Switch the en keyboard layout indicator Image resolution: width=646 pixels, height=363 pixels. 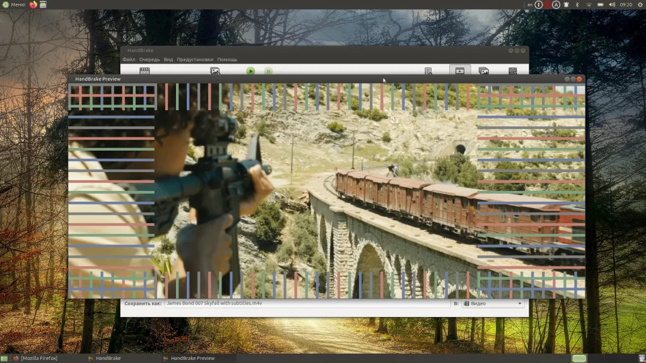click(x=530, y=5)
